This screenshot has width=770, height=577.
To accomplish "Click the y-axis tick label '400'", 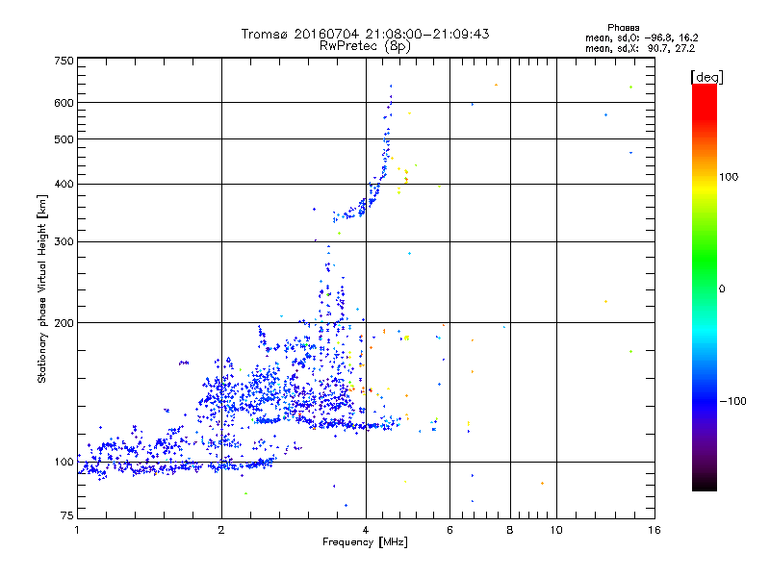I will (64, 185).
